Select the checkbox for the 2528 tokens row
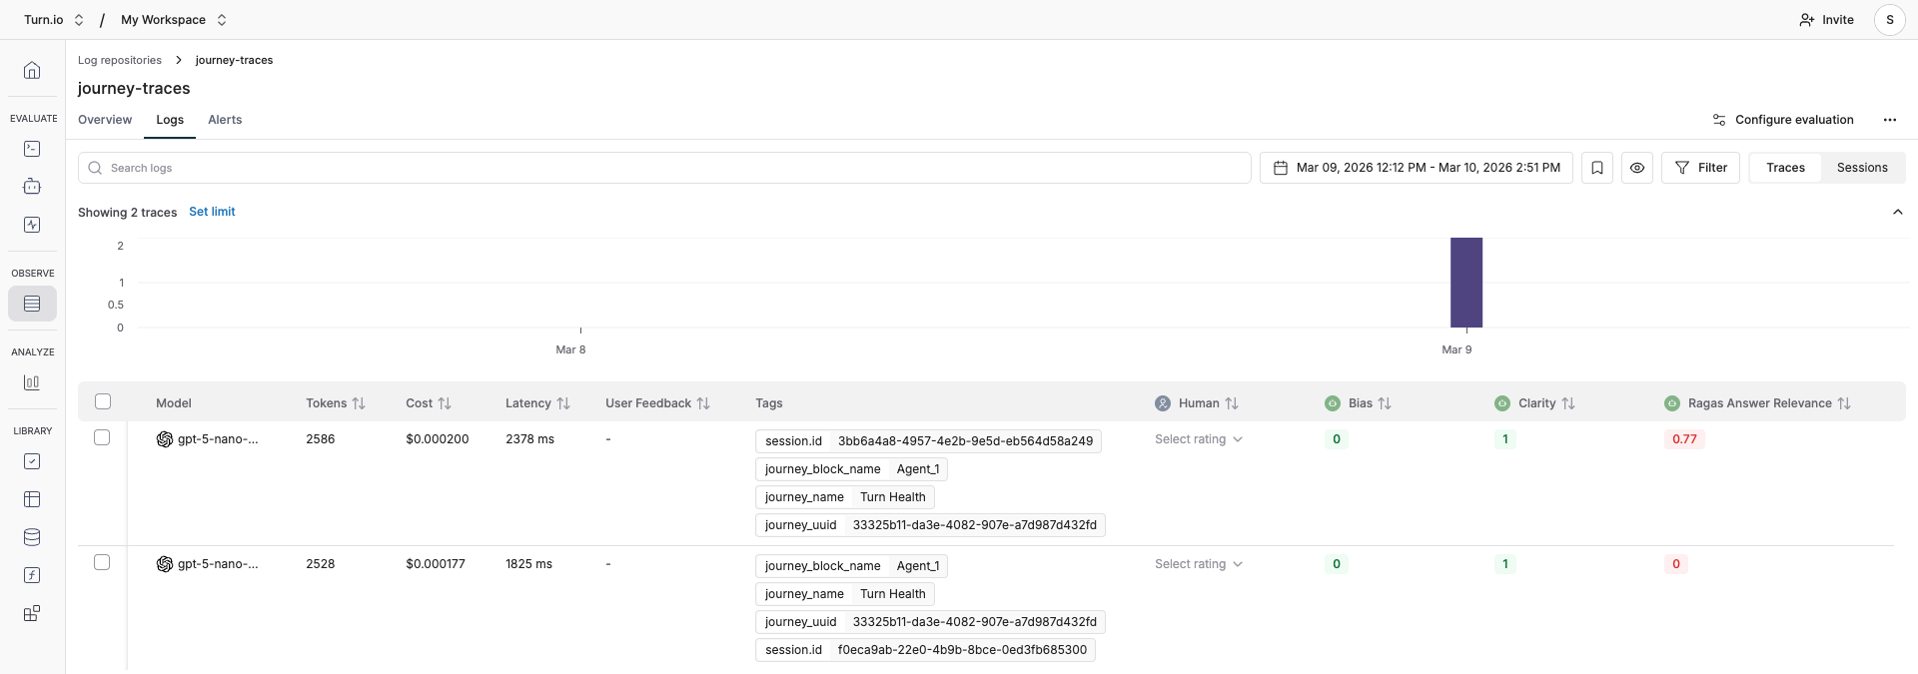The width and height of the screenshot is (1918, 674). pos(102,562)
